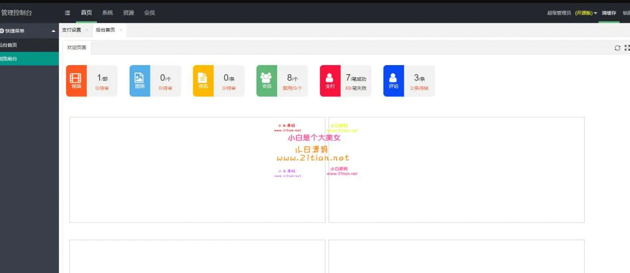
Task: Open the blue 图册 album icon tile
Action: pos(140,81)
